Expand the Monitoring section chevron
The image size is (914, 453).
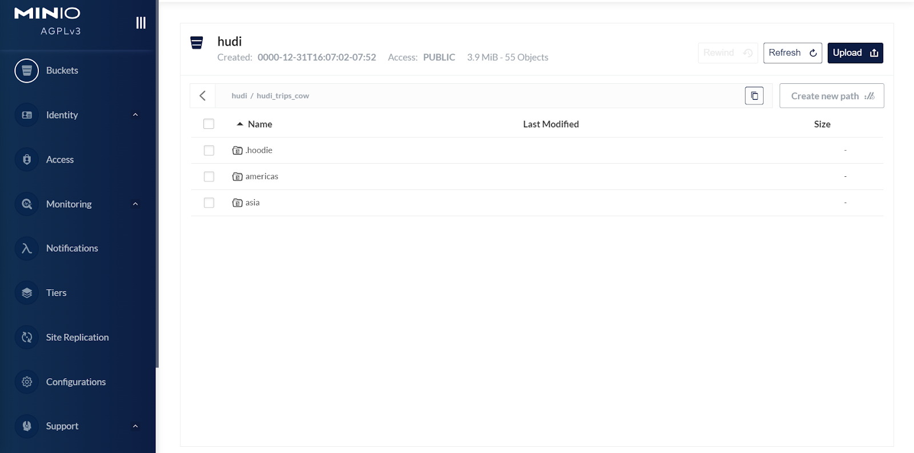pos(135,204)
